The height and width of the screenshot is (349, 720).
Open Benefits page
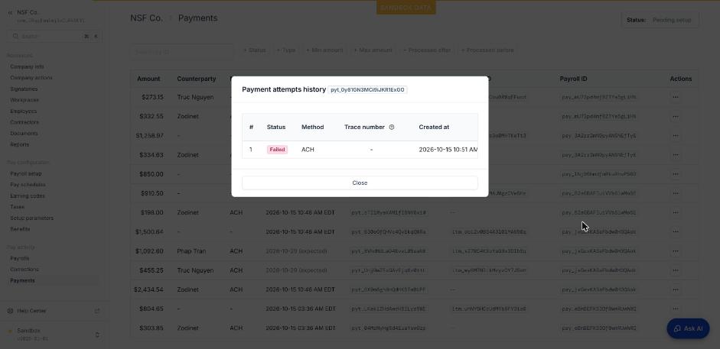20,229
